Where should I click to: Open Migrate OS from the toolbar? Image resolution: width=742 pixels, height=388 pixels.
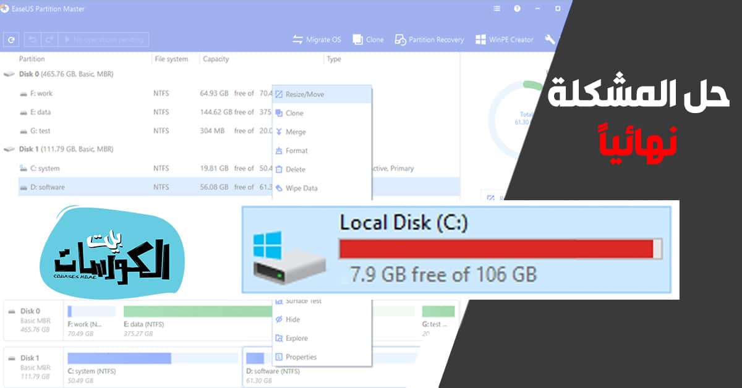click(x=317, y=40)
